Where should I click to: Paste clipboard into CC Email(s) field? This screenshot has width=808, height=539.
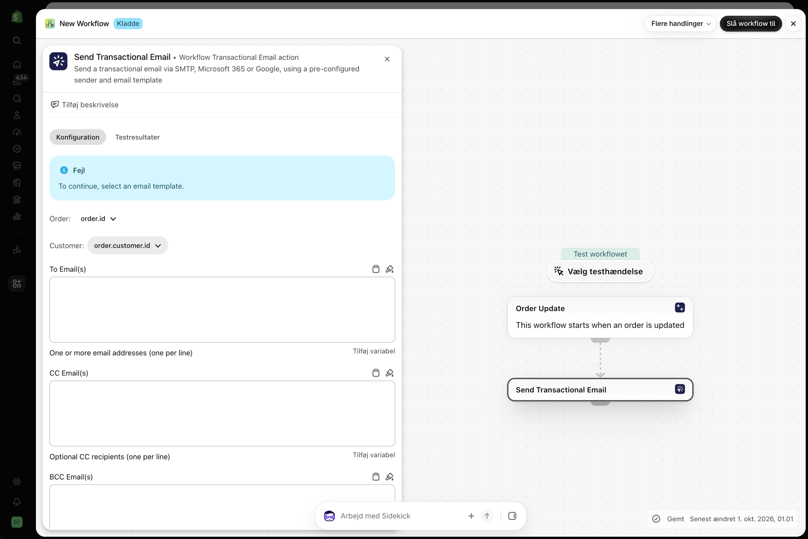(x=376, y=373)
